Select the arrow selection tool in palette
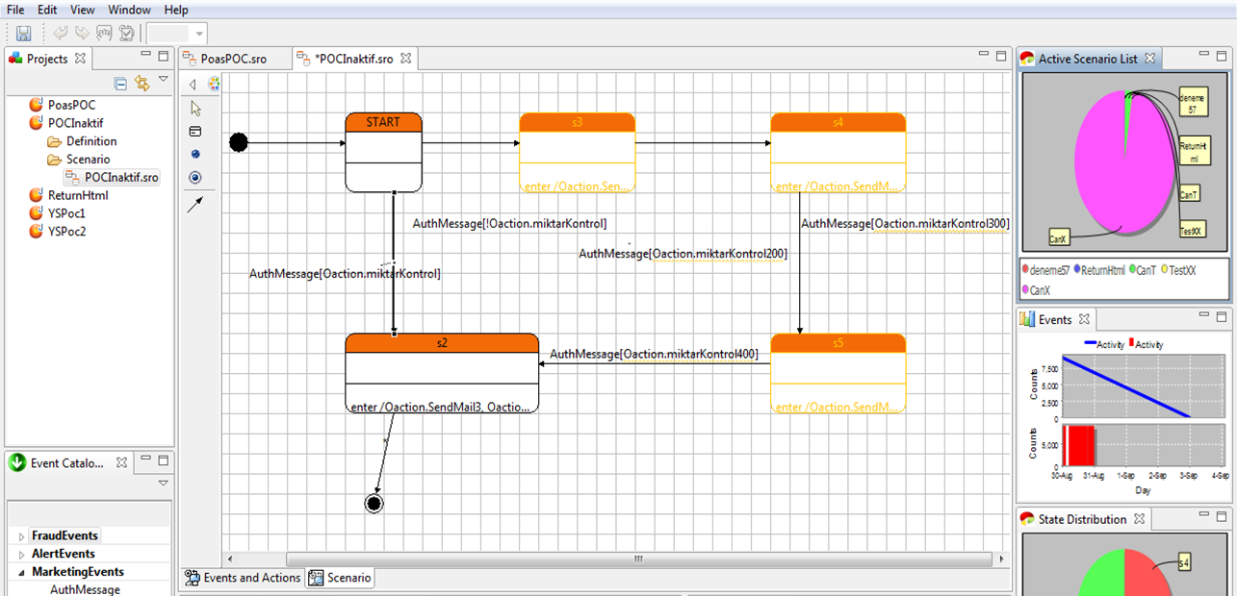Screen dimensions: 1237x596 pyautogui.click(x=196, y=108)
